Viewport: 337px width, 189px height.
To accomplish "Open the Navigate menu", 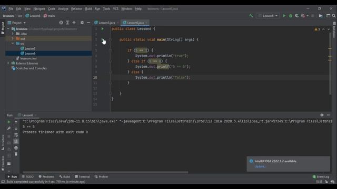I will coord(39,9).
